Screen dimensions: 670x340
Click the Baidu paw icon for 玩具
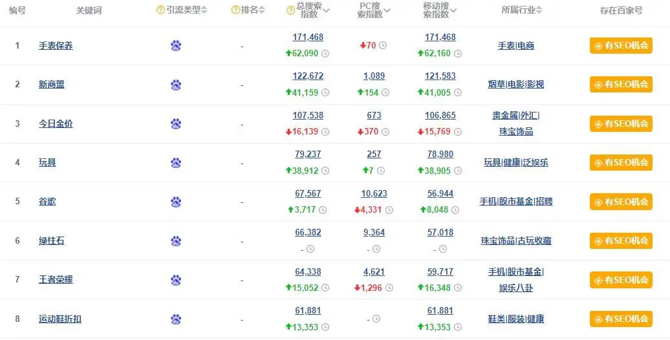click(x=176, y=163)
